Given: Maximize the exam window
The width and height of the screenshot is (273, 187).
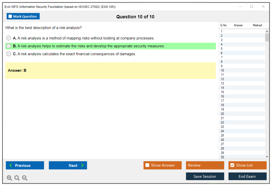Looking at the screenshot, I should click(x=252, y=7).
